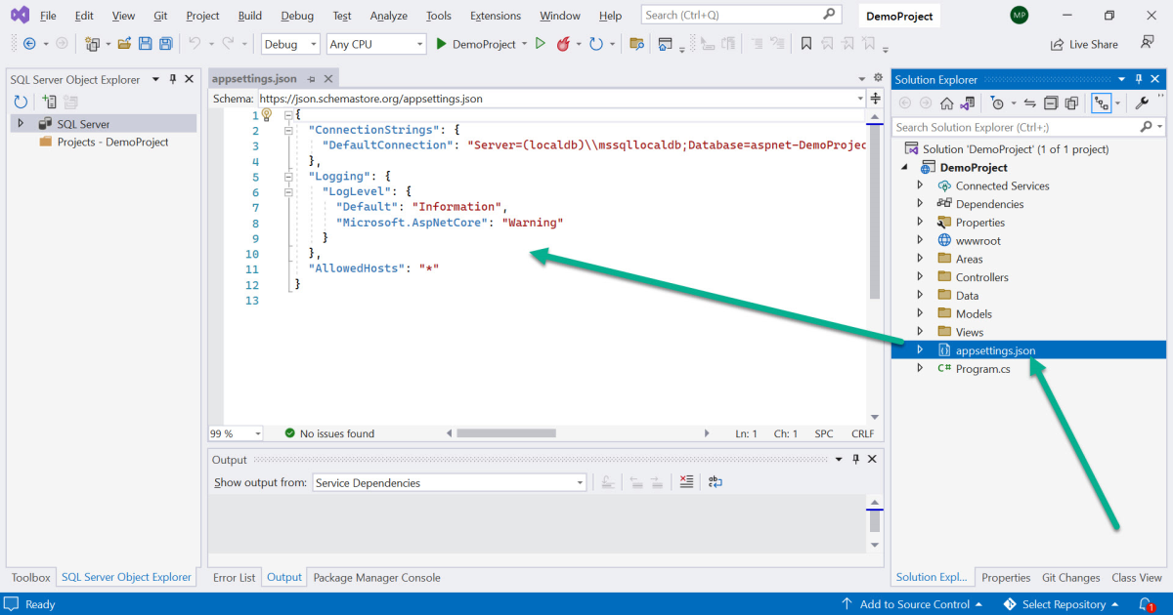
Task: Click the Find in Files folder icon
Action: (636, 44)
